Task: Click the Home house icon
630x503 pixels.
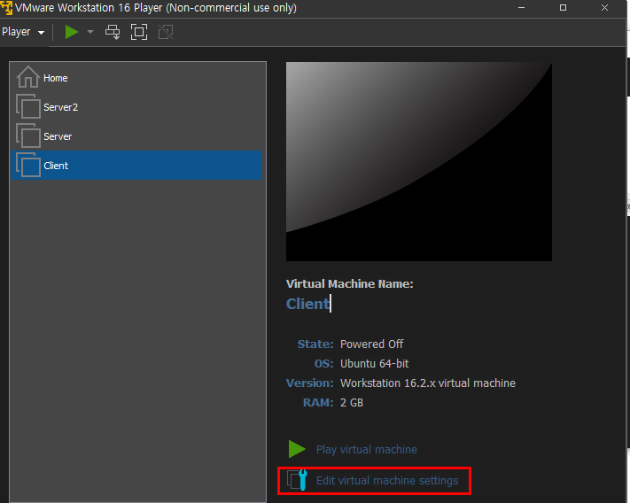Action: (x=27, y=77)
